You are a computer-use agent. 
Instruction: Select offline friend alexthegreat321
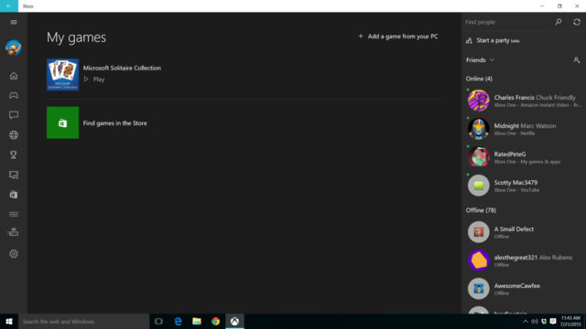coord(523,260)
